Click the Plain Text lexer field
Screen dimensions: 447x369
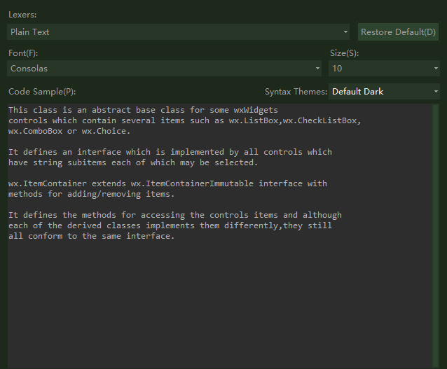point(175,32)
